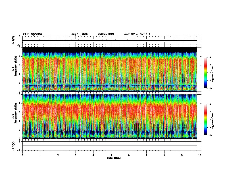Click the ch.2 colorbar 'log(PSD)' label

tap(213, 121)
